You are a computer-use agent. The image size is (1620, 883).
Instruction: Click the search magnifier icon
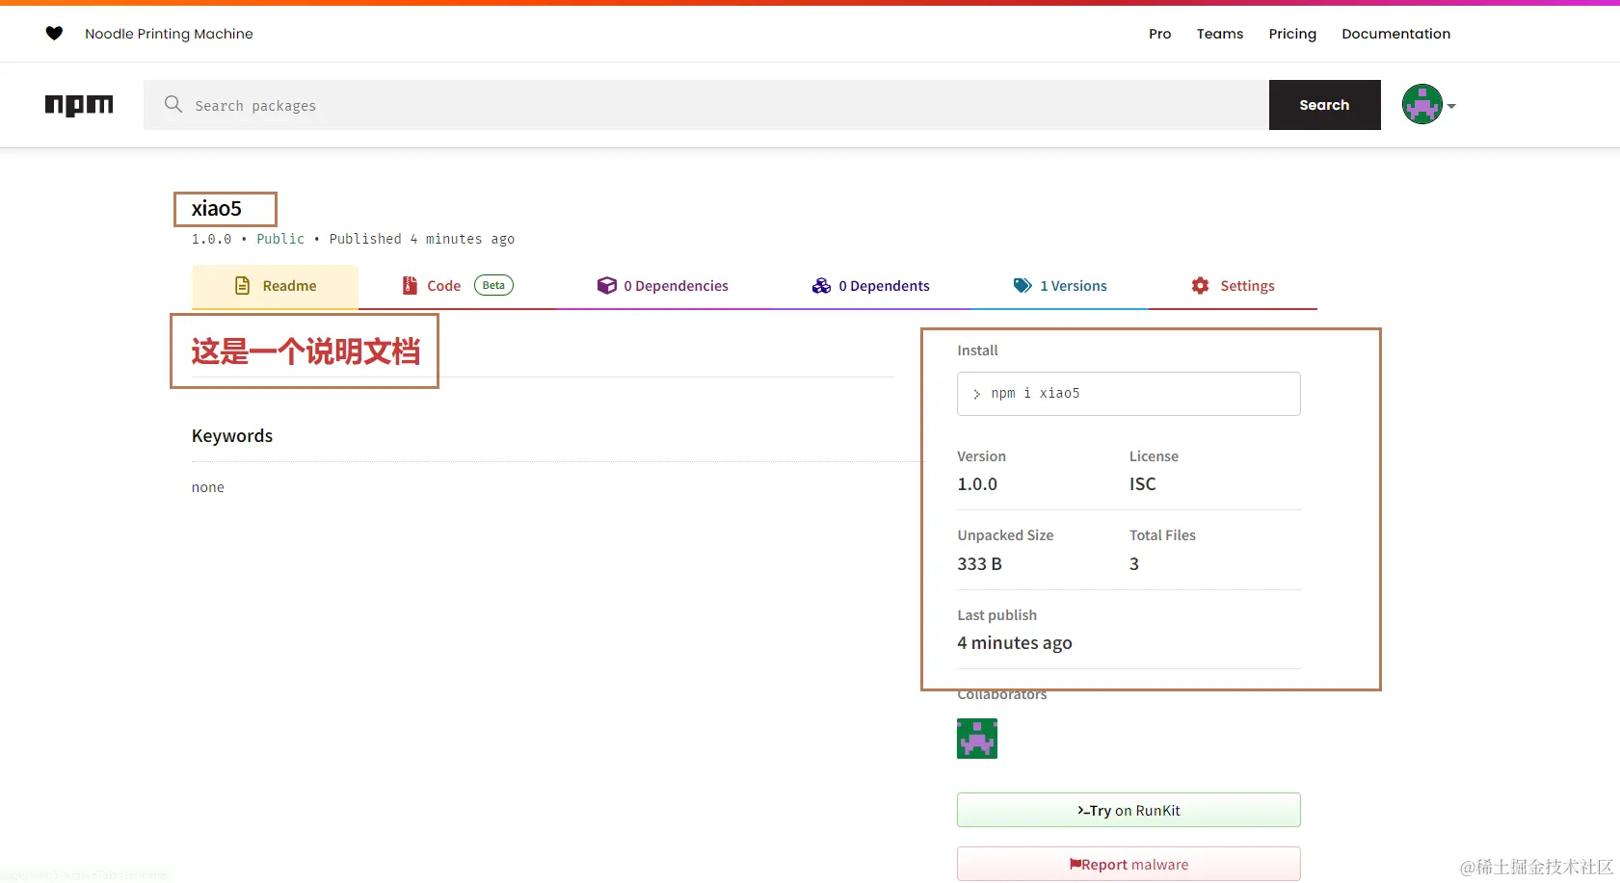[x=173, y=104]
